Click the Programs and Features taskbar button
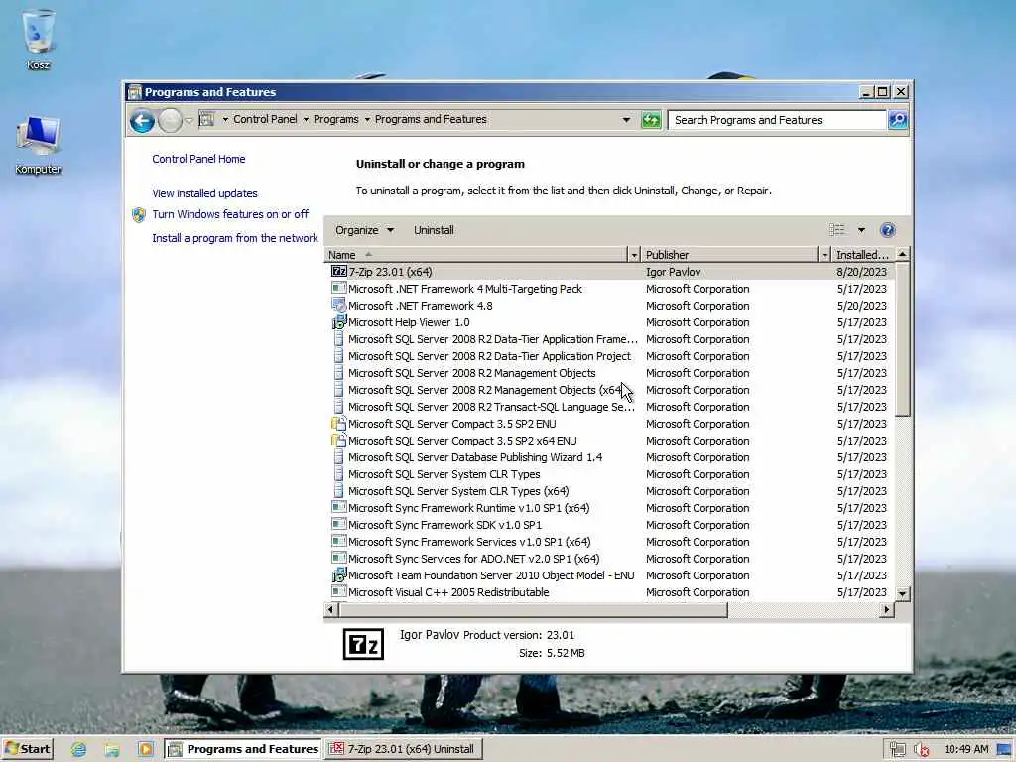 point(243,749)
